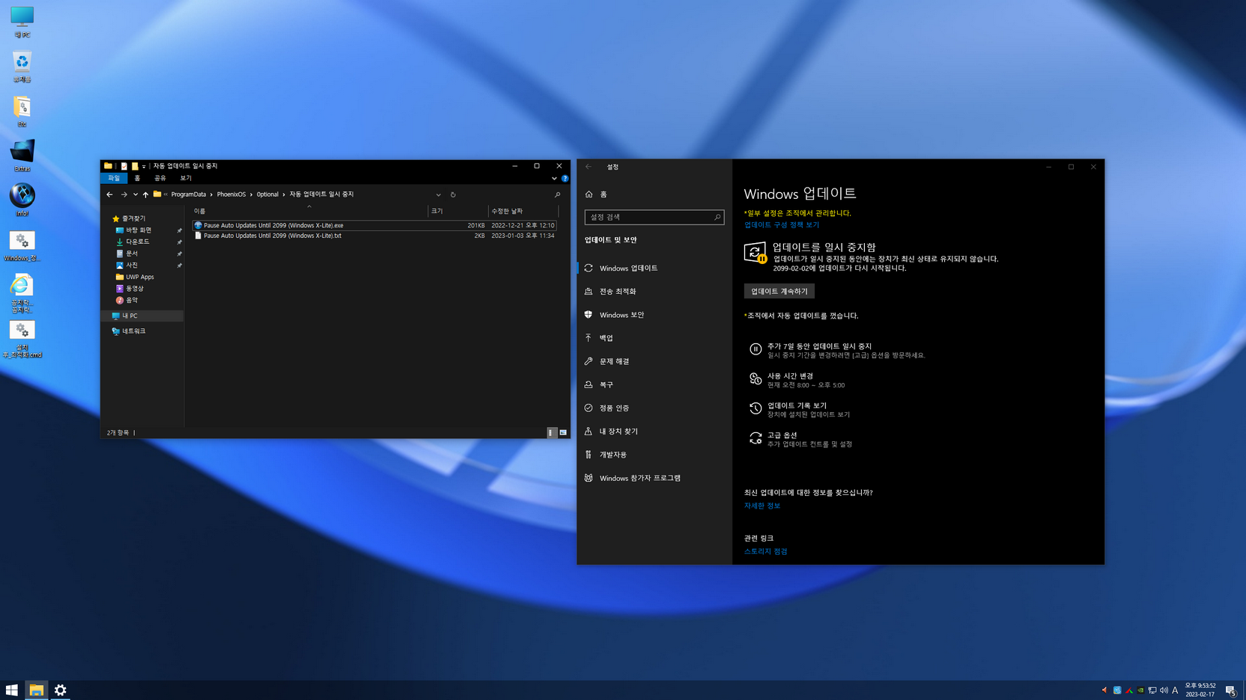1246x700 pixels.
Task: Open Quick Access Toolbar customize dropdown
Action: [x=144, y=166]
